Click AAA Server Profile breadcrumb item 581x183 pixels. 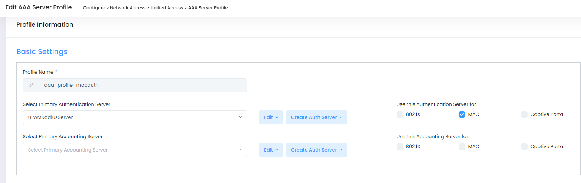208,8
